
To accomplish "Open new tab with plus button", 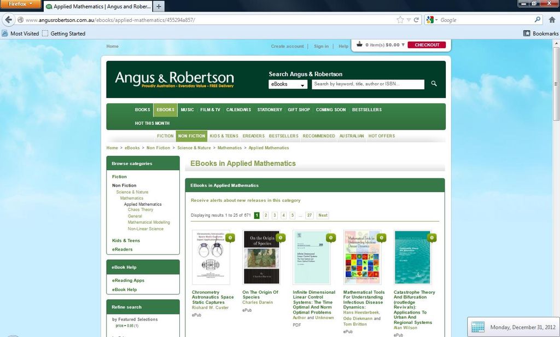I will point(159,6).
